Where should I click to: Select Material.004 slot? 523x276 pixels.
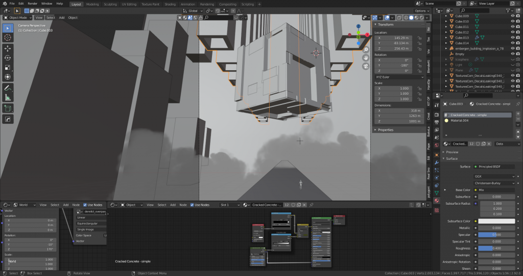point(478,120)
